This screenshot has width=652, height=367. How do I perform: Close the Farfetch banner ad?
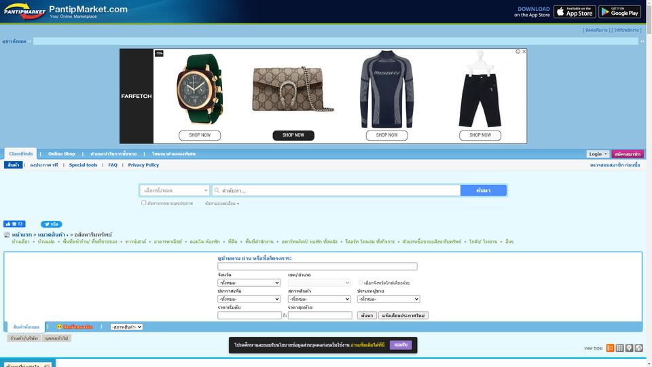tap(524, 52)
